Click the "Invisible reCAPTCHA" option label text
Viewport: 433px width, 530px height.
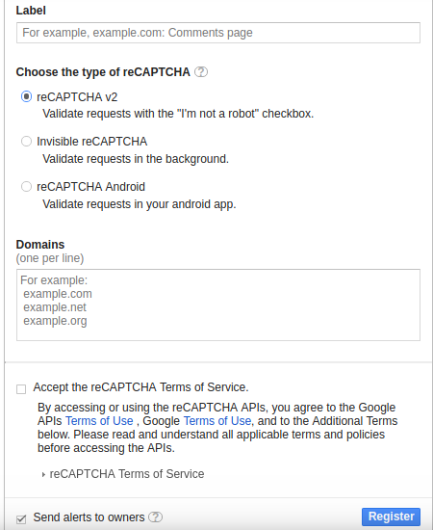tap(91, 142)
